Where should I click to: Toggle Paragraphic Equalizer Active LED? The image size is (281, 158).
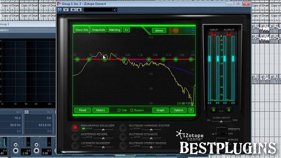(83, 129)
